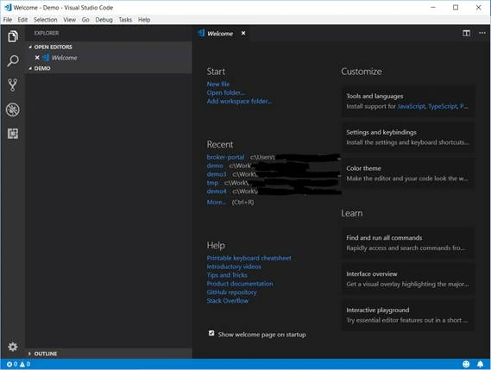Open Stack Overflow link
This screenshot has height=370, width=491.
point(227,300)
